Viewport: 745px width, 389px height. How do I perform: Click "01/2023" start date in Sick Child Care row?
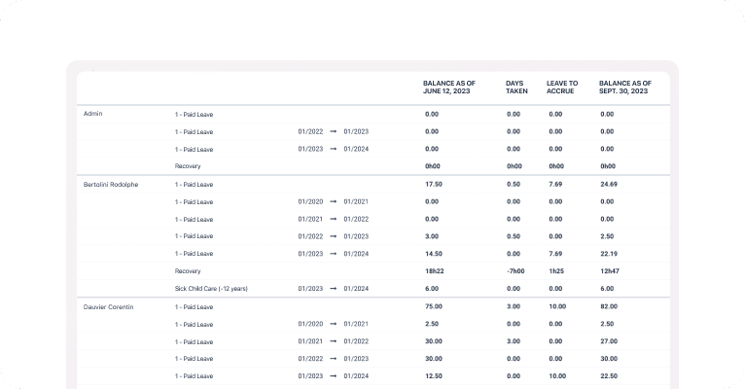point(310,288)
